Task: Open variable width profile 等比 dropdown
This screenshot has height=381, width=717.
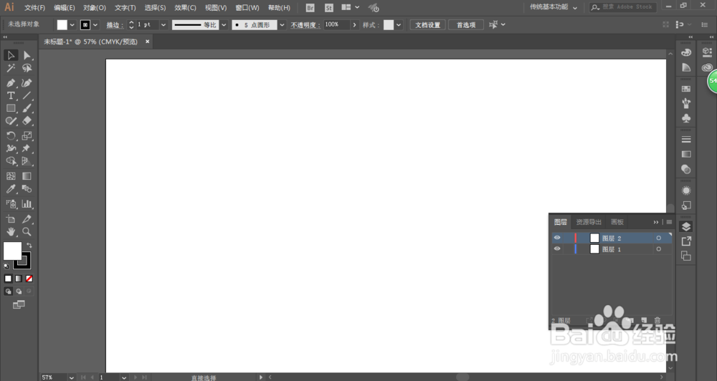Action: 224,25
